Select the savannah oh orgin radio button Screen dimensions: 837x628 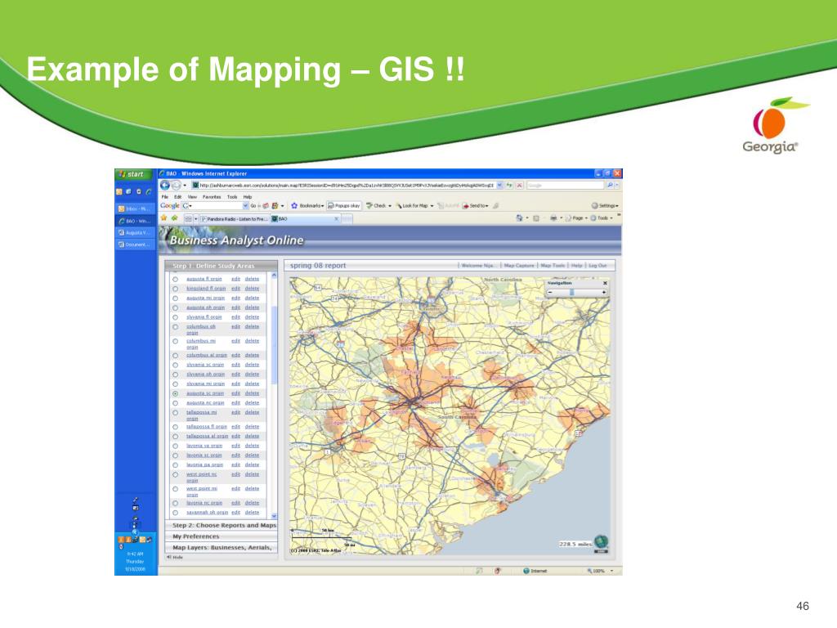coord(175,513)
